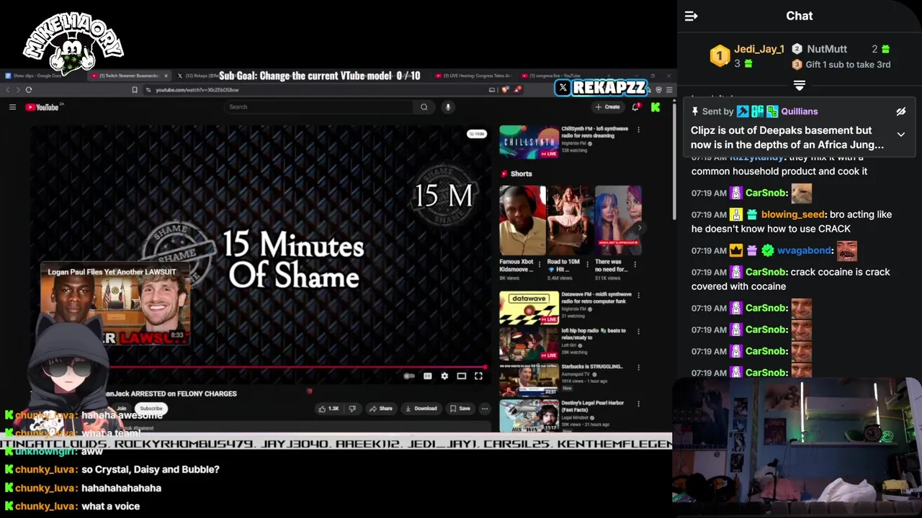
Task: Open options menu for ChillSynth FM video
Action: point(638,130)
